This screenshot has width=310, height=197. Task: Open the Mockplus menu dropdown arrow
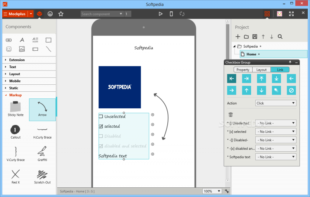[x=31, y=14]
